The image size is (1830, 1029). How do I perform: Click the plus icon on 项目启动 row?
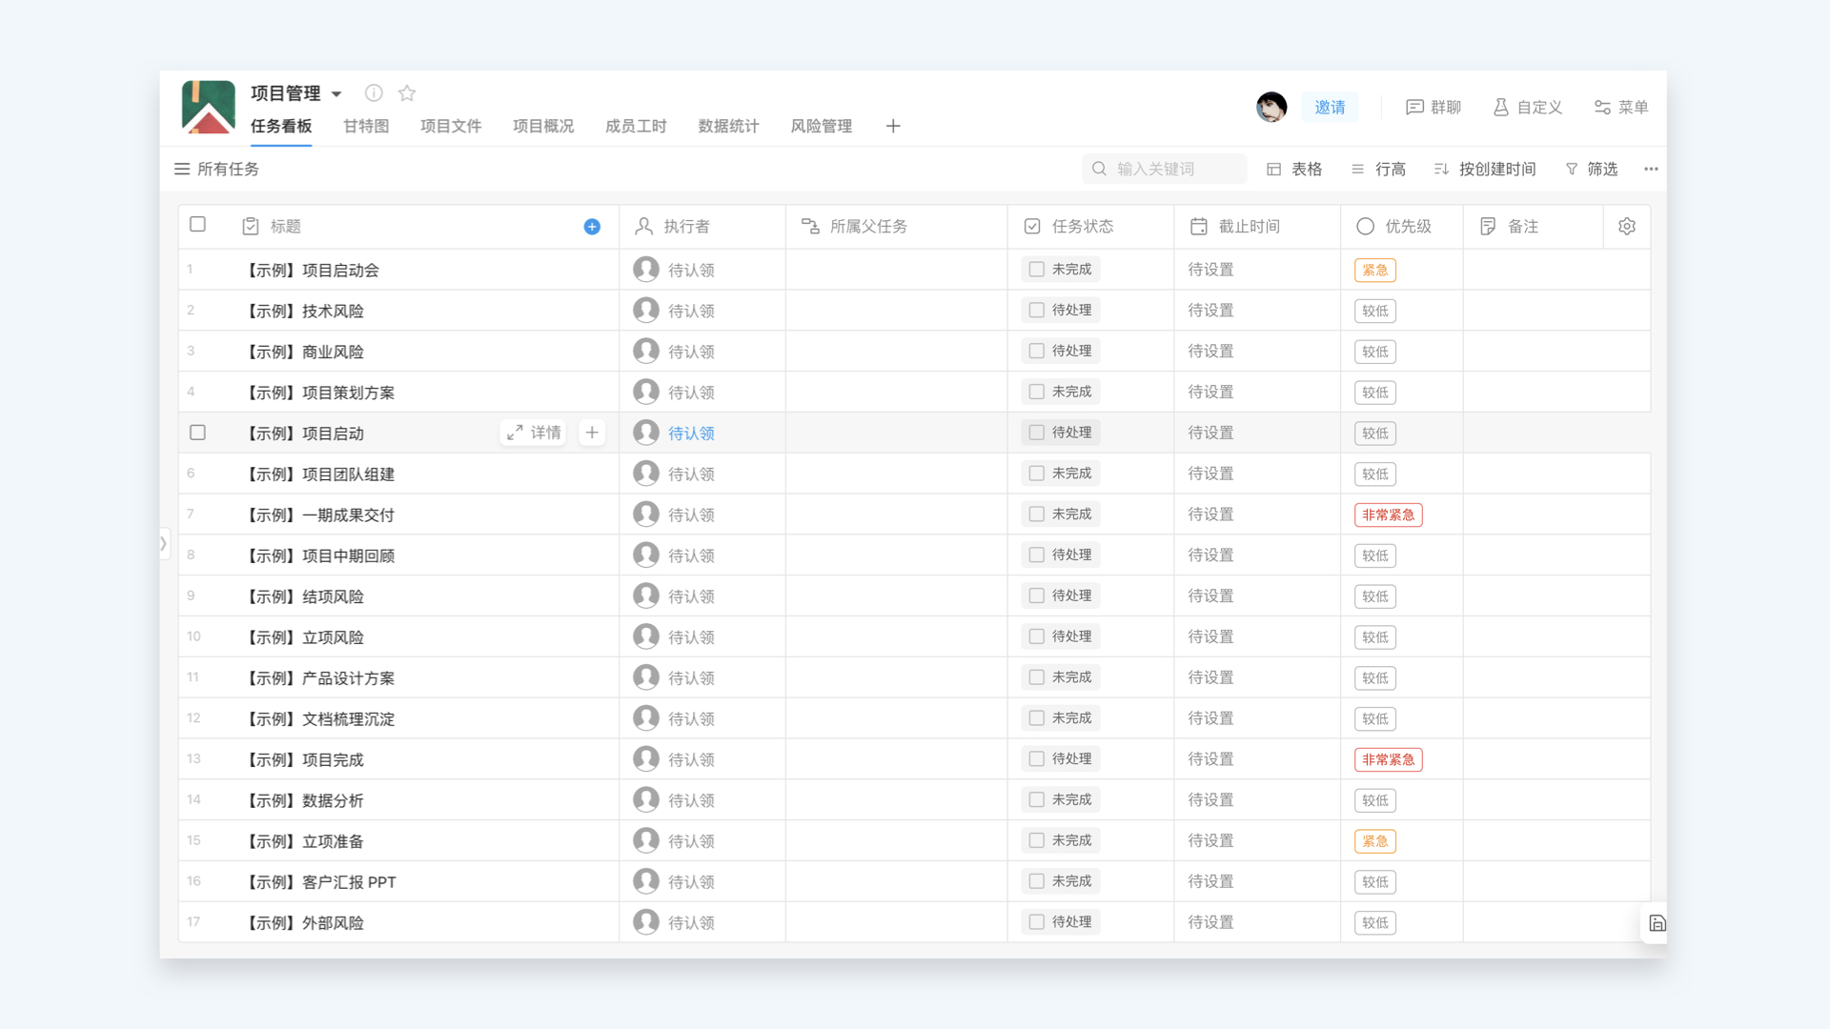click(592, 433)
